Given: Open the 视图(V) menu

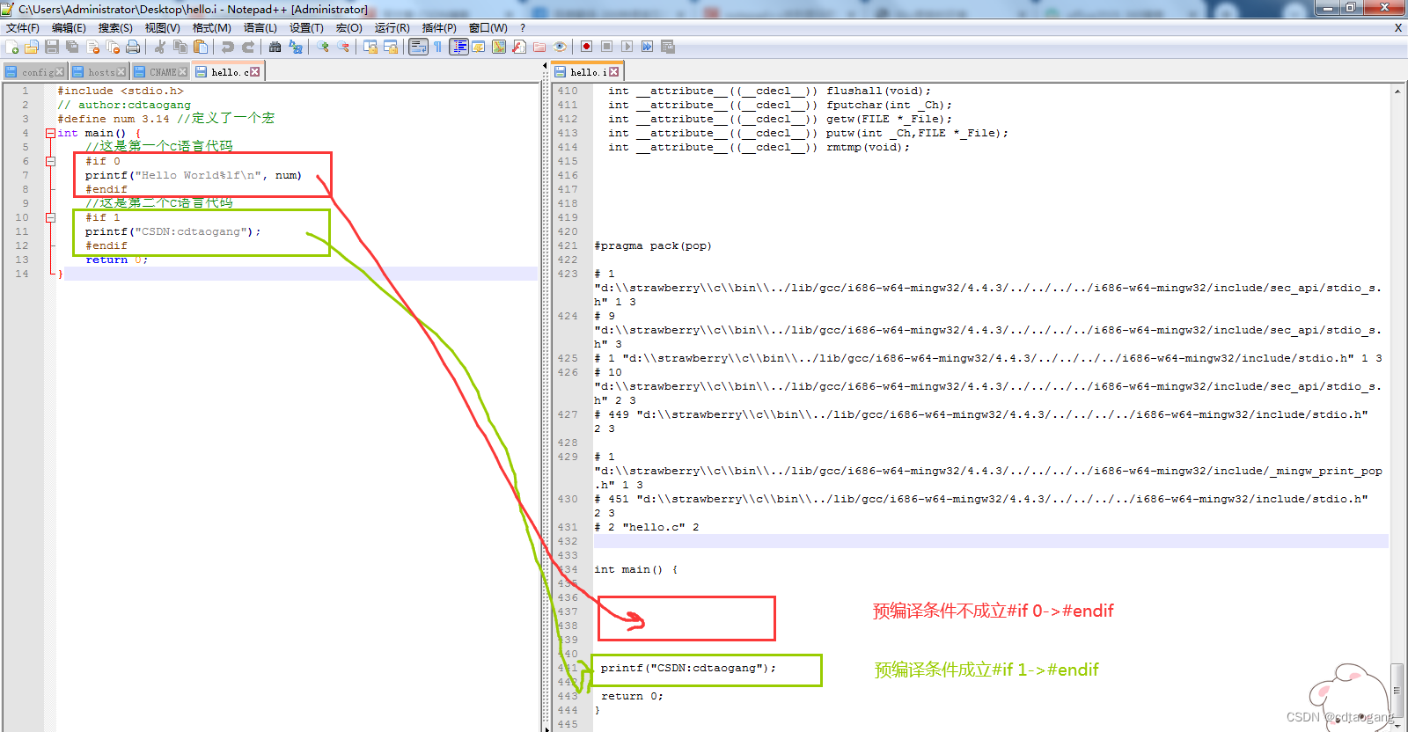Looking at the screenshot, I should (163, 28).
